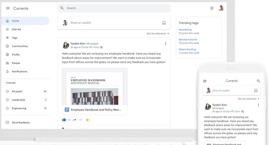Viewport: 269px width, 145px height.
Task: Open Yoobin Kim's avatar on the desktop post
Action: coord(66,45)
